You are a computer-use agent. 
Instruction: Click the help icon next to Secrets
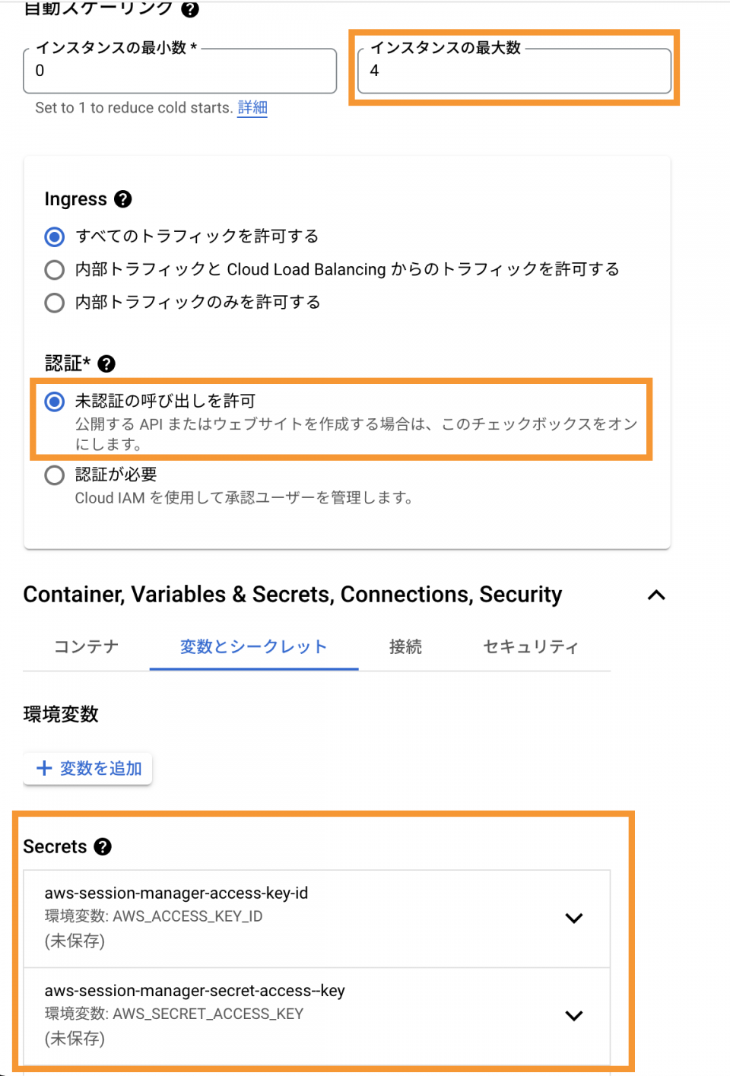point(103,847)
